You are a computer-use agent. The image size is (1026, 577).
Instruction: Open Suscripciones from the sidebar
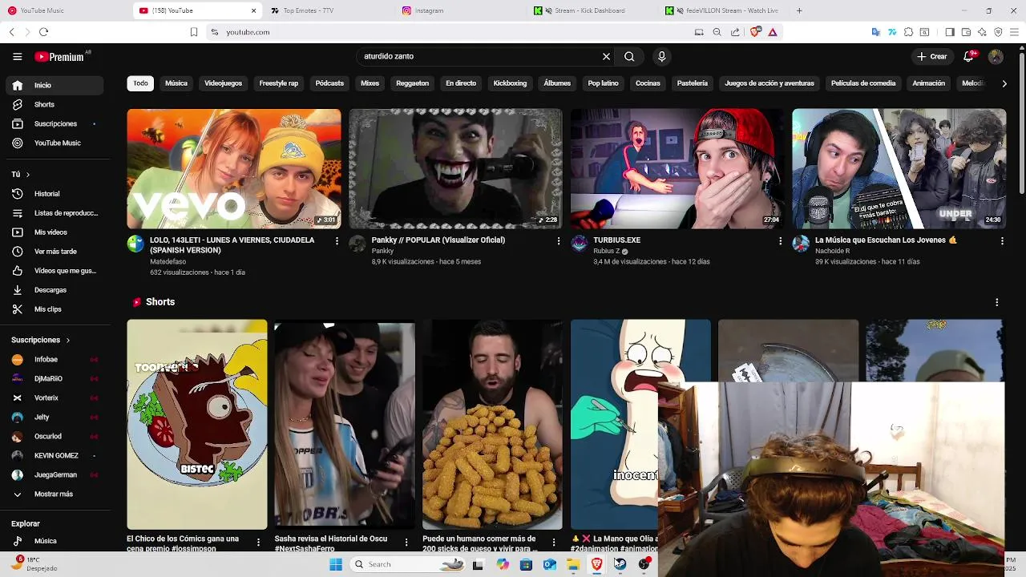coord(55,123)
